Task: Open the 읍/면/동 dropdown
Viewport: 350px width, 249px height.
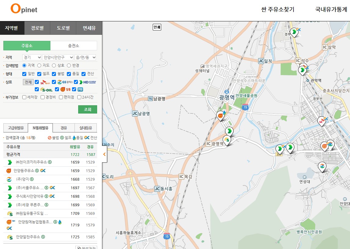Action: tap(85, 57)
